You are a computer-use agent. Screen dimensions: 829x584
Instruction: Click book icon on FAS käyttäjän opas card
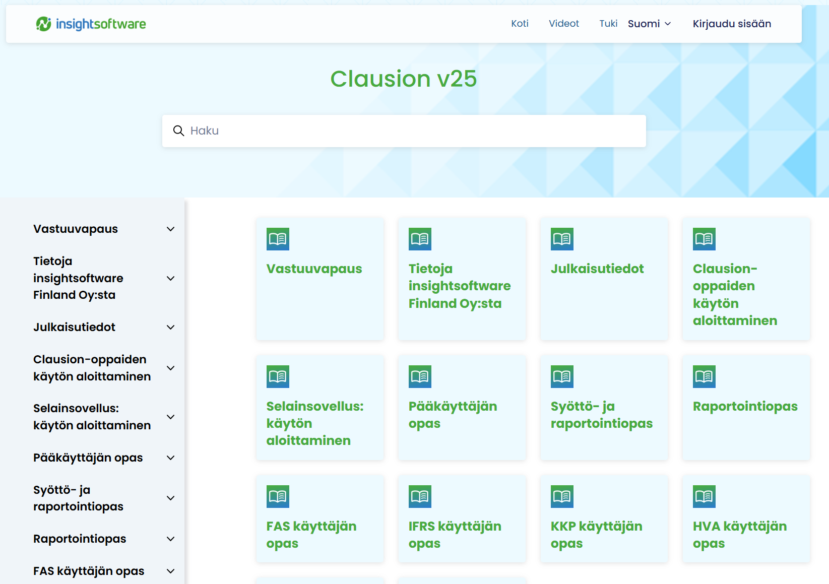278,496
